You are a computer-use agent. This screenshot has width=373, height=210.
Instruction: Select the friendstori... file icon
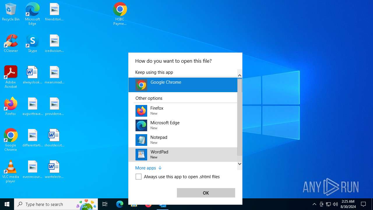tap(54, 12)
